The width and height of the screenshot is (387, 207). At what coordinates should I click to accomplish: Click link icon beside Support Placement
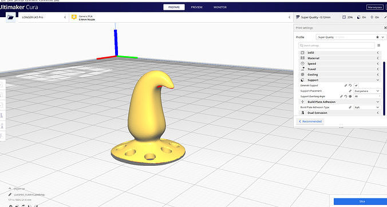coord(350,91)
